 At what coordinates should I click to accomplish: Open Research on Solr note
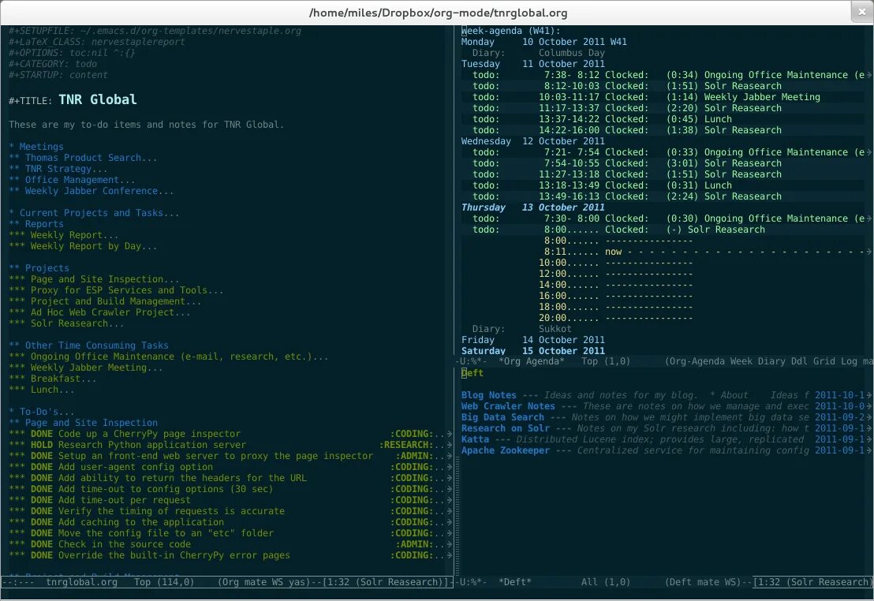click(x=506, y=429)
